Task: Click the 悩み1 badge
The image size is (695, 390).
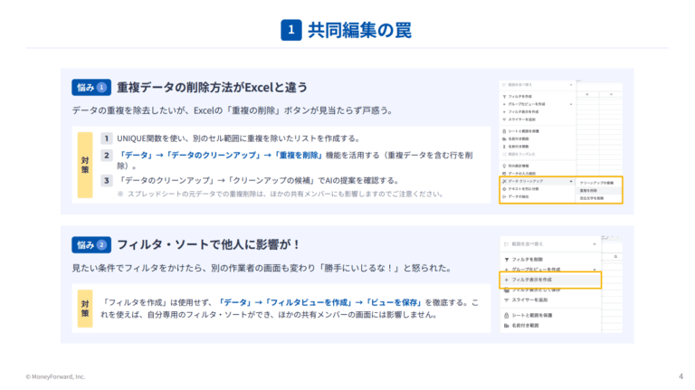Action: click(x=91, y=87)
